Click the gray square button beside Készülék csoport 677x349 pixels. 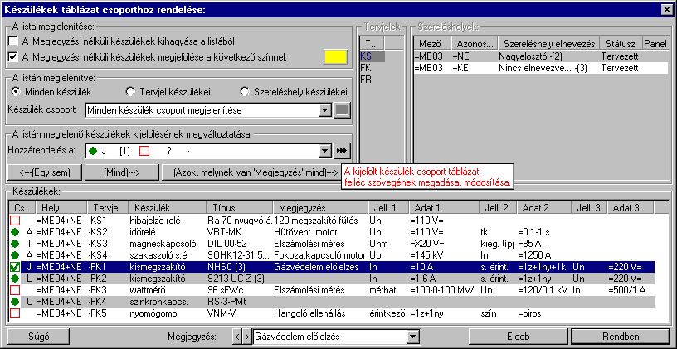(x=341, y=109)
